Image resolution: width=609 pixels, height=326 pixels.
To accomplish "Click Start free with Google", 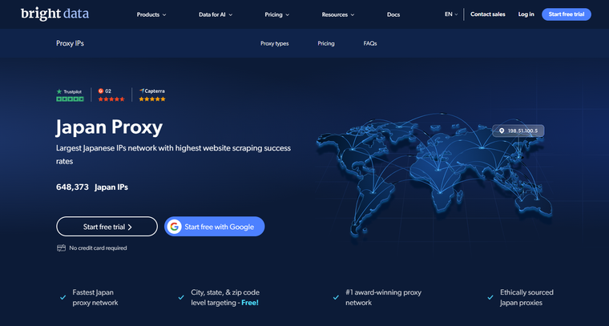I will click(x=215, y=227).
